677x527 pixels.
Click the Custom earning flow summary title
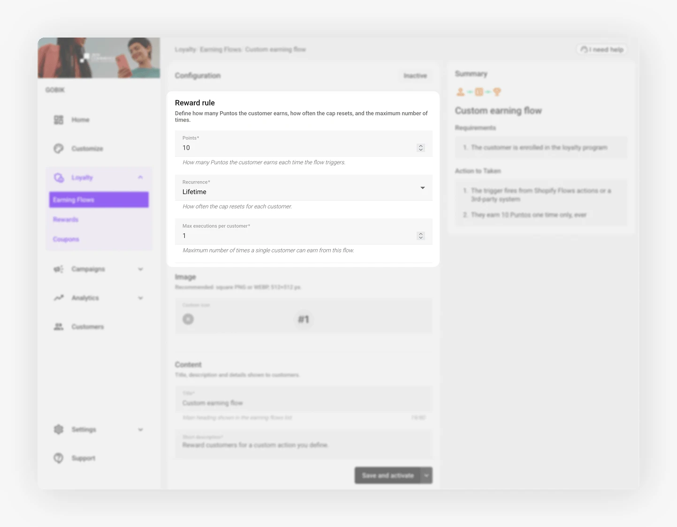[x=498, y=111]
